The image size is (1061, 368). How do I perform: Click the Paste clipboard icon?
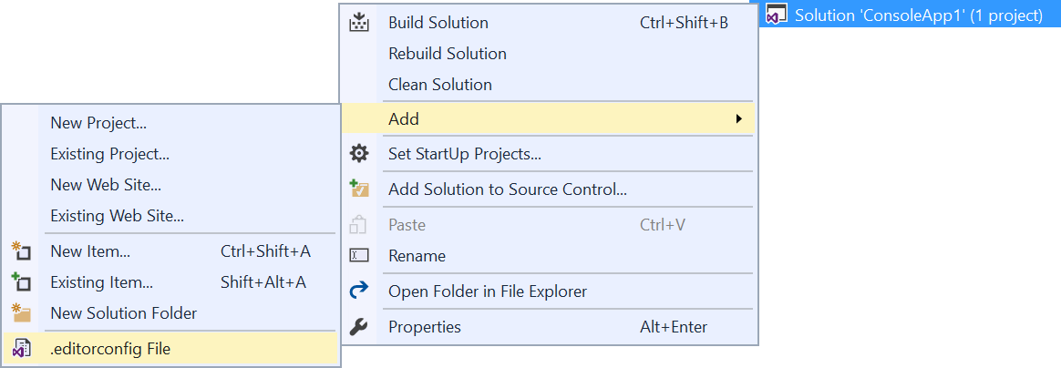coord(359,225)
